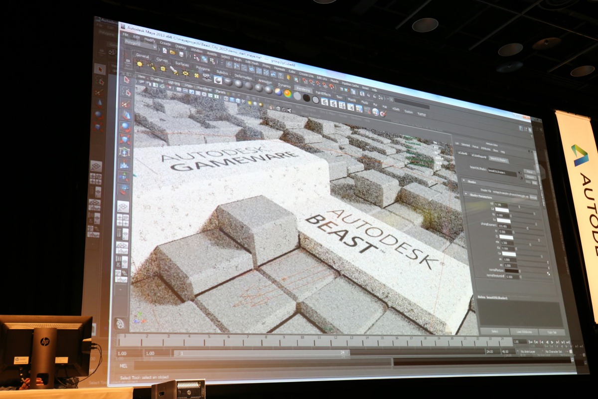598x399 pixels.
Task: Switch to the Surfaces shelf tab
Action: pyautogui.click(x=181, y=64)
